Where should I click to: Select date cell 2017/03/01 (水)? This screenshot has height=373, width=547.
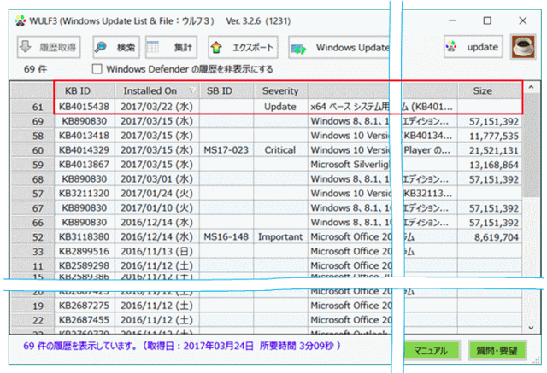157,179
